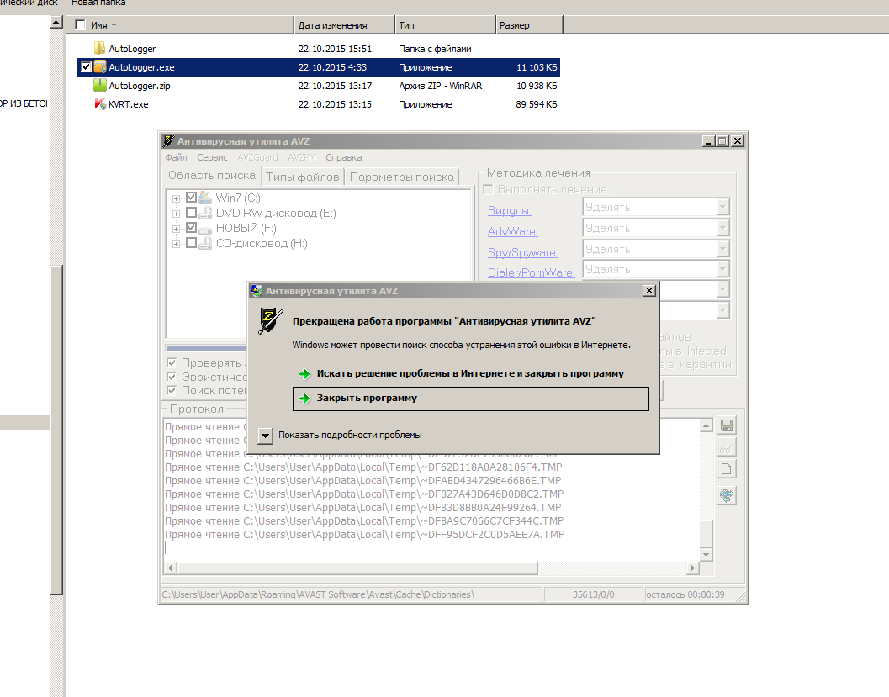Screen dimensions: 889x697
Task: Open the Справка menu in AVZ
Action: (344, 157)
